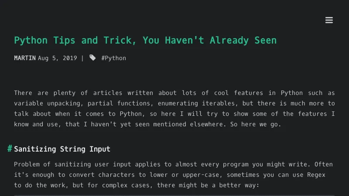Click the article title about Python Tips

tap(145, 41)
